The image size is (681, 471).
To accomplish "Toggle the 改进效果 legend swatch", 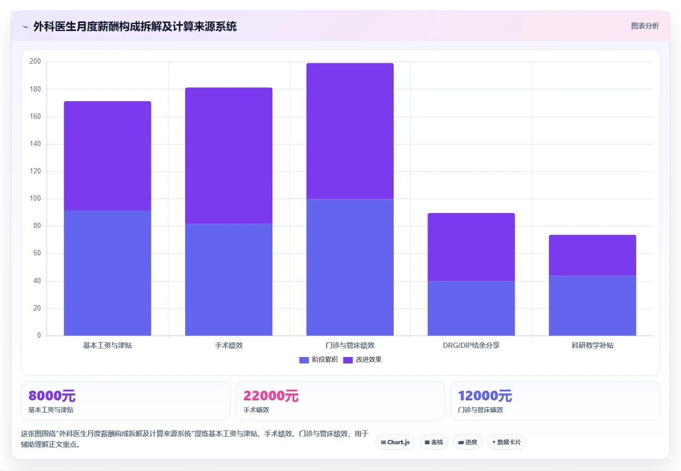I will tap(348, 360).
